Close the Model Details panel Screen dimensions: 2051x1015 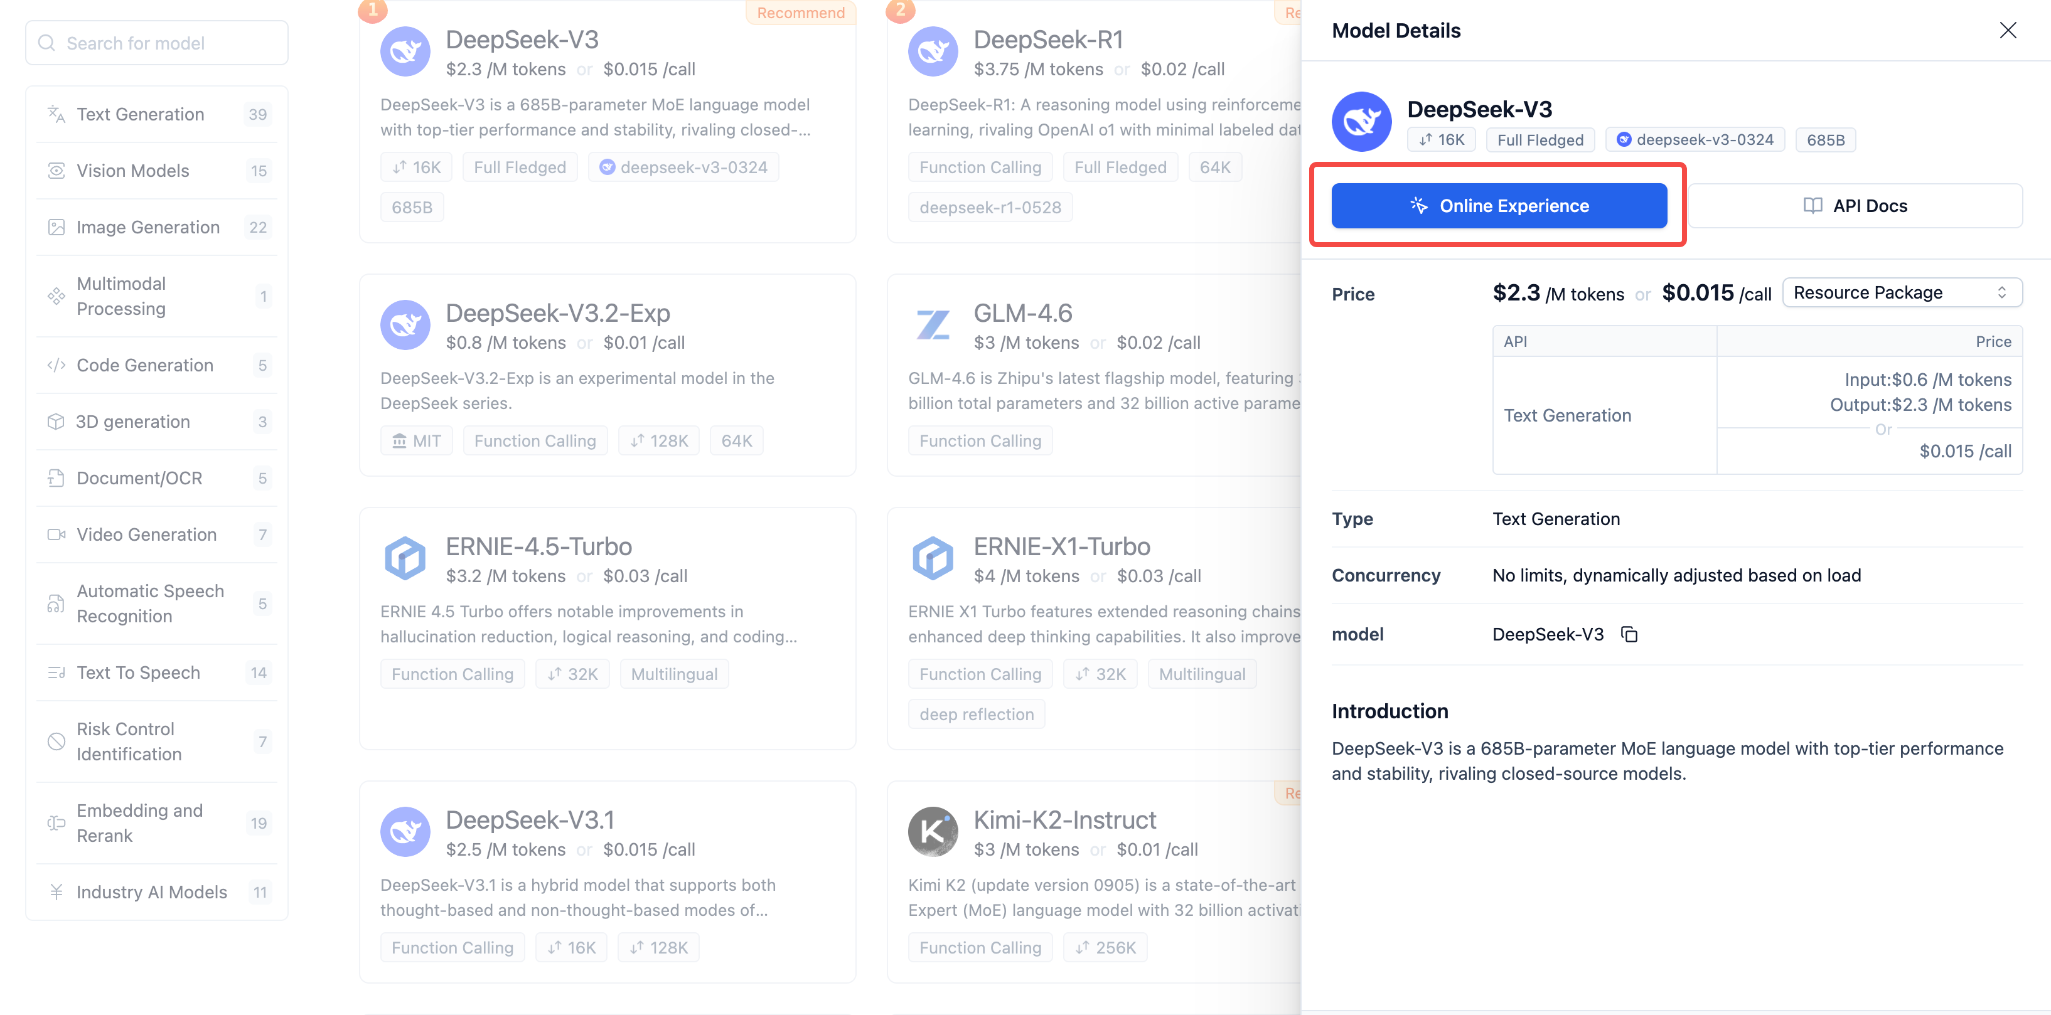(2007, 30)
